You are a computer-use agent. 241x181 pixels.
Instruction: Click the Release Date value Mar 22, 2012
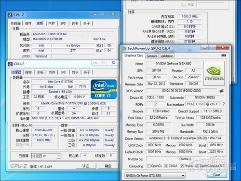[157, 84]
